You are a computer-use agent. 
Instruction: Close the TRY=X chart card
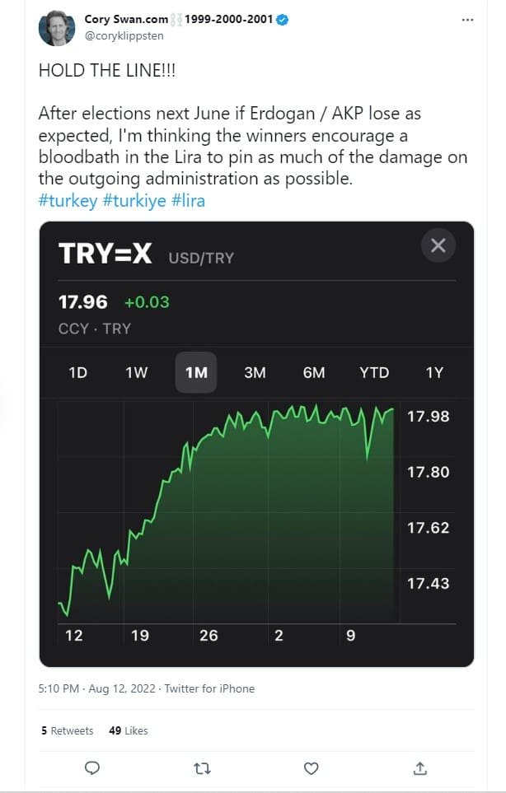[x=438, y=245]
